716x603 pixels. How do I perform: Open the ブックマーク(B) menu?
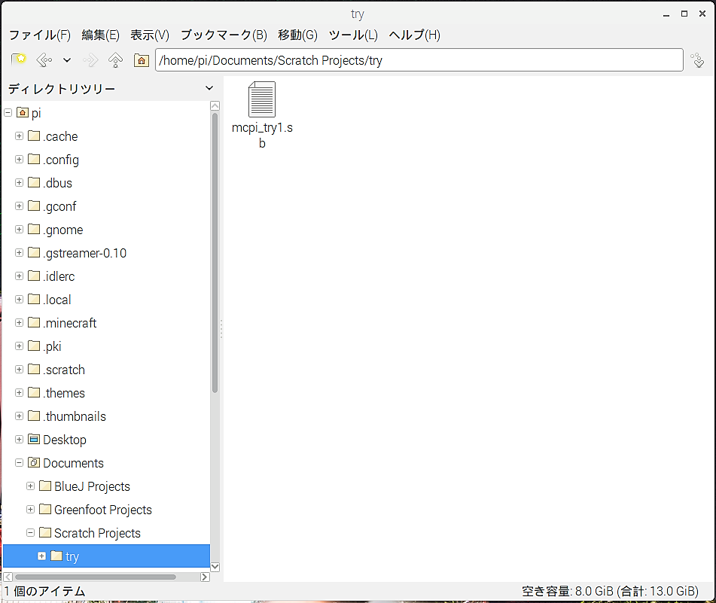[x=224, y=35]
